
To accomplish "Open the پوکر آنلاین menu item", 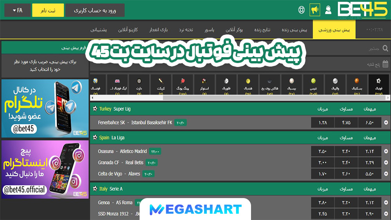I will point(234,30).
